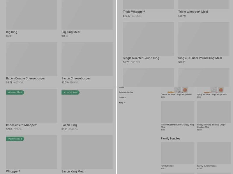Click Honey Mustard BK Royal Crispy Chicken Meal name
Image resolution: width=233 pixels, height=174 pixels.
pos(211,126)
